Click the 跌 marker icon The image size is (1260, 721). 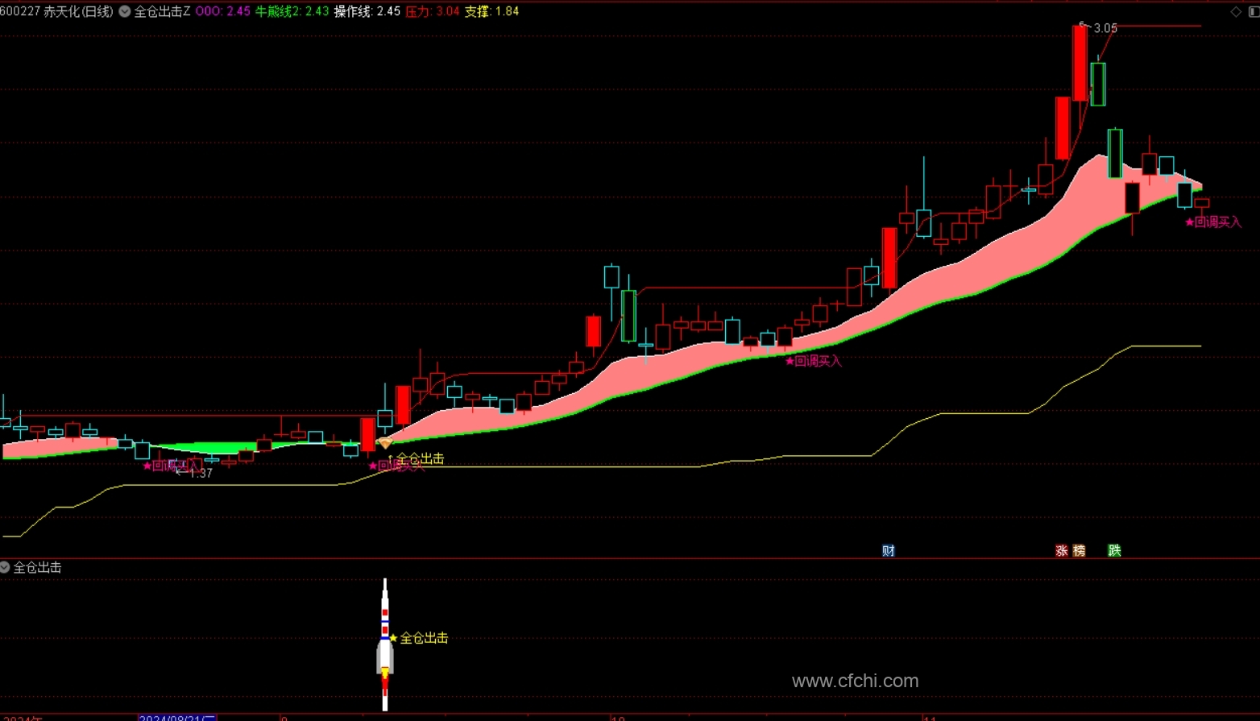tap(1115, 551)
